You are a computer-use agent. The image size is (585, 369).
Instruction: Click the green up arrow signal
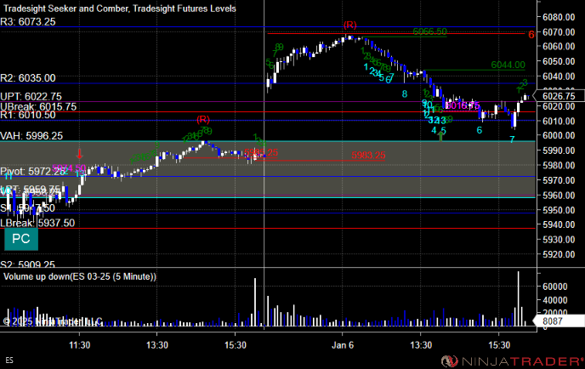(x=441, y=136)
